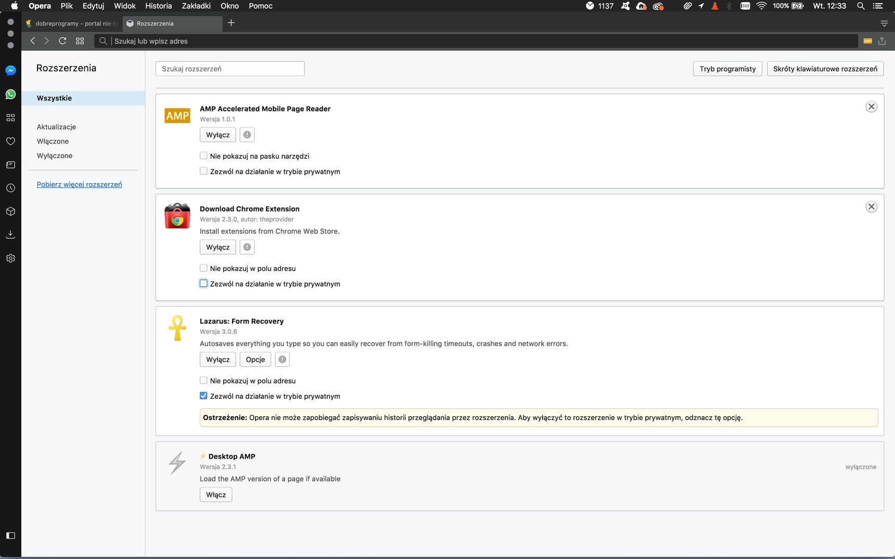This screenshot has height=559, width=895.
Task: Open the Apple menu
Action: point(15,6)
